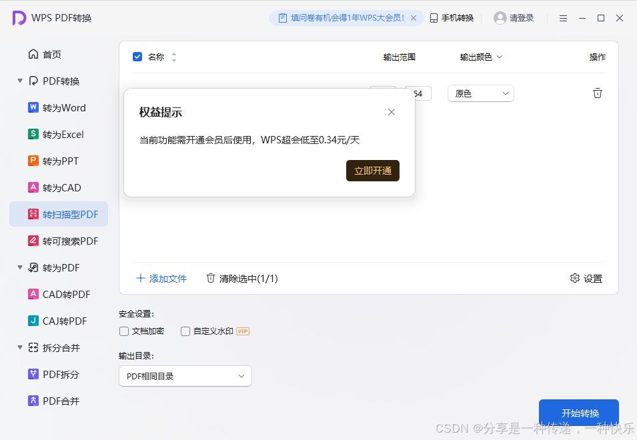Click the user avatar icon
637x440 pixels.
pos(500,18)
